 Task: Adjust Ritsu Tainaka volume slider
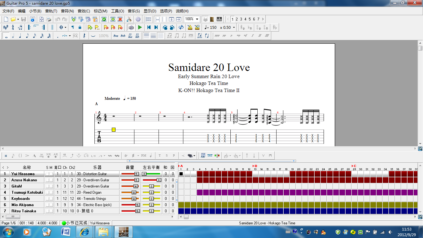(x=130, y=211)
